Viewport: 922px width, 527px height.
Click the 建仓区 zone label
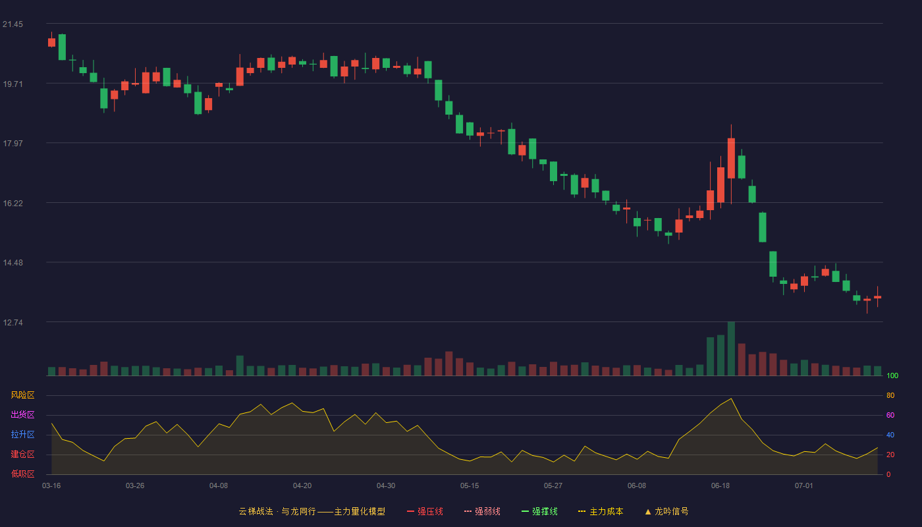pyautogui.click(x=23, y=455)
